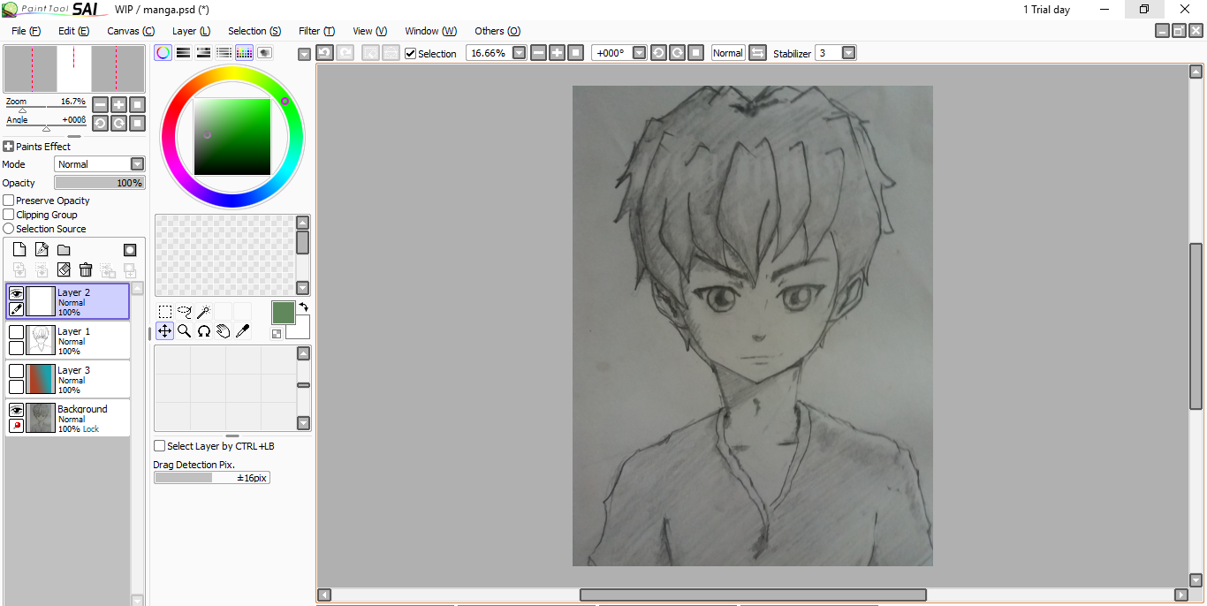
Task: Swap foreground and background colors
Action: (x=303, y=307)
